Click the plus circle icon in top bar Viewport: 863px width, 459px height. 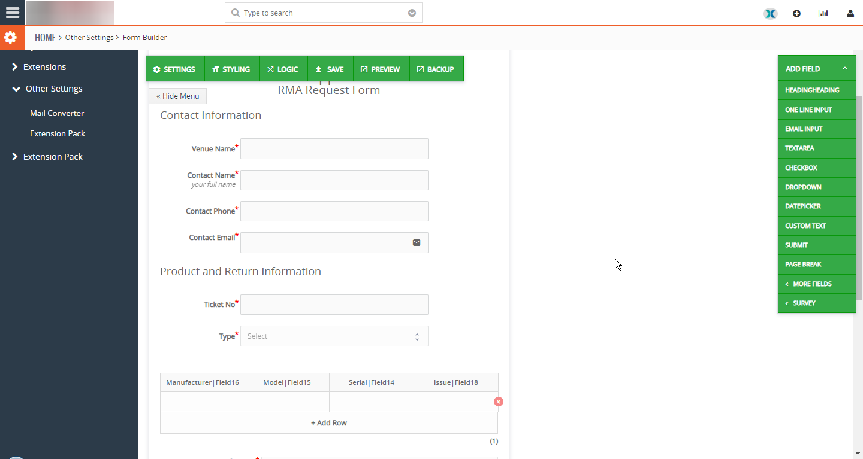tap(796, 13)
